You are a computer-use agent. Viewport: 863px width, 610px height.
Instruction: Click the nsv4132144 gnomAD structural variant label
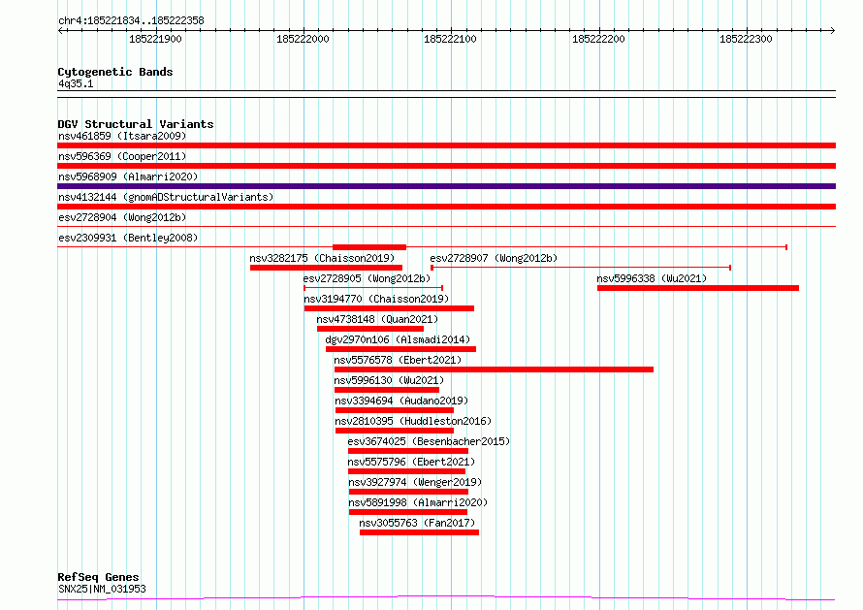165,197
